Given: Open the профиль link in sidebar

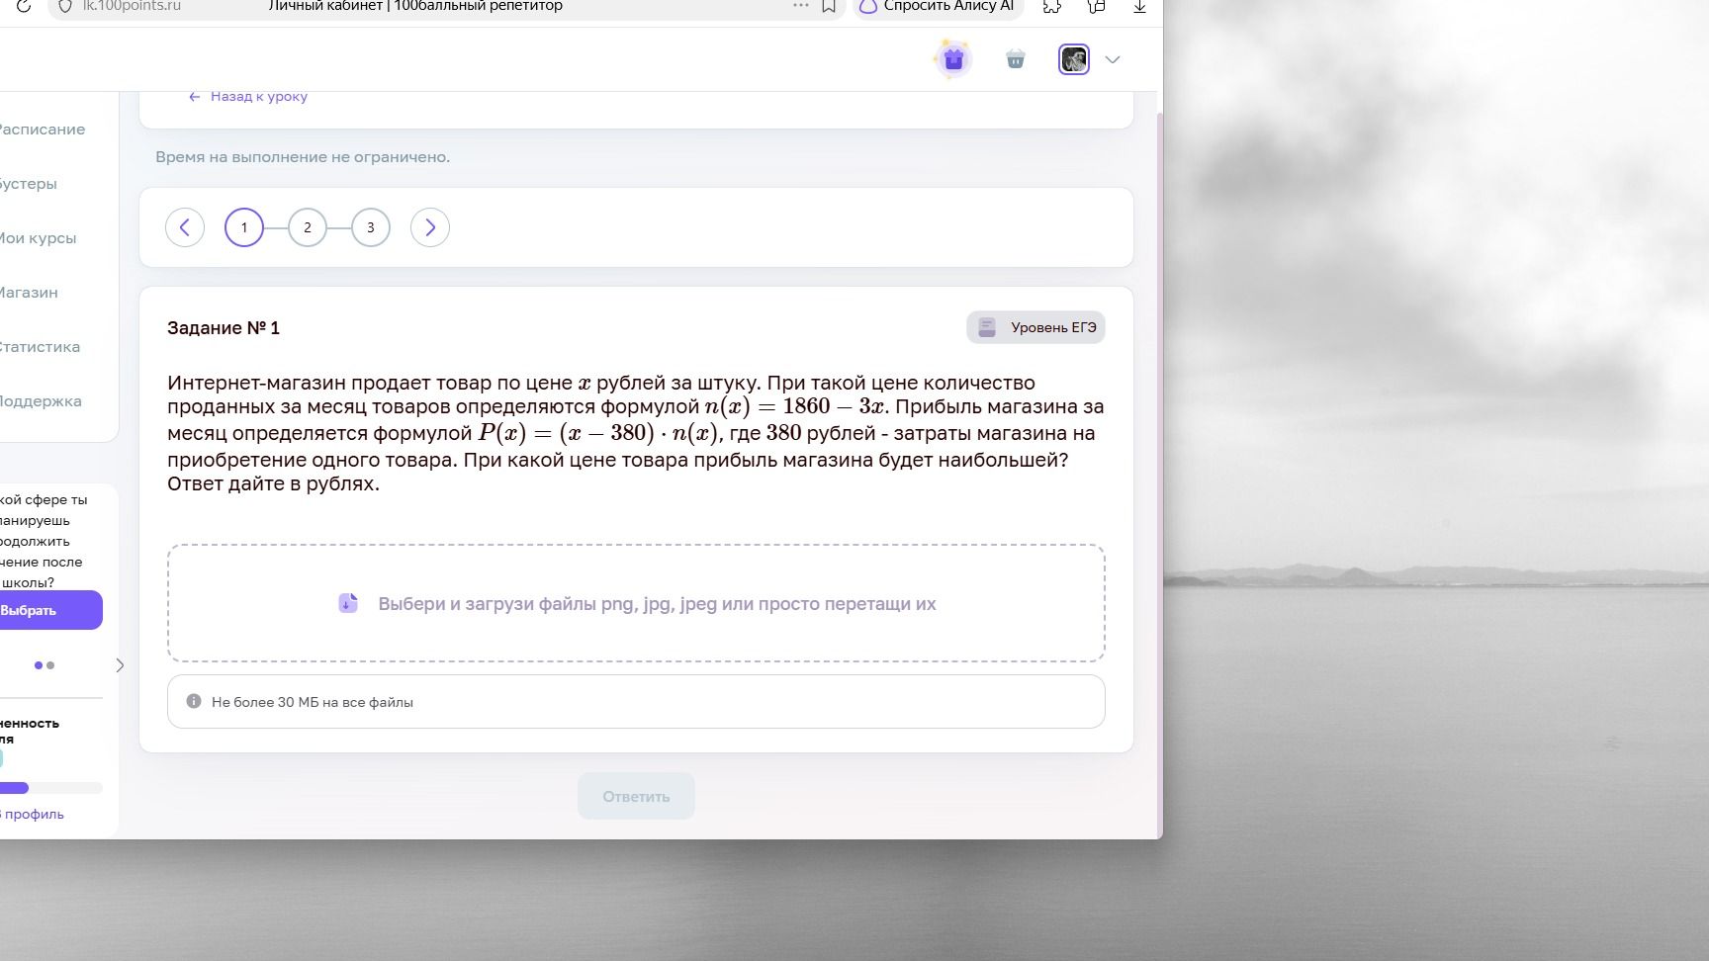Looking at the screenshot, I should (34, 815).
